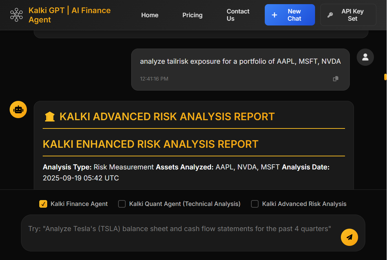Click the user avatar icon
Image resolution: width=387 pixels, height=260 pixels.
[x=365, y=57]
